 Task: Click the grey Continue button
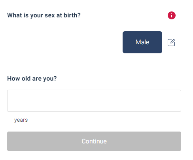[94, 141]
